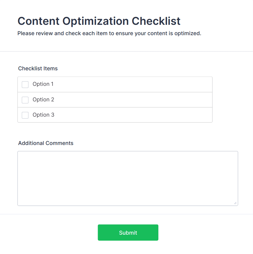Click the instruction text under the title

point(109,33)
